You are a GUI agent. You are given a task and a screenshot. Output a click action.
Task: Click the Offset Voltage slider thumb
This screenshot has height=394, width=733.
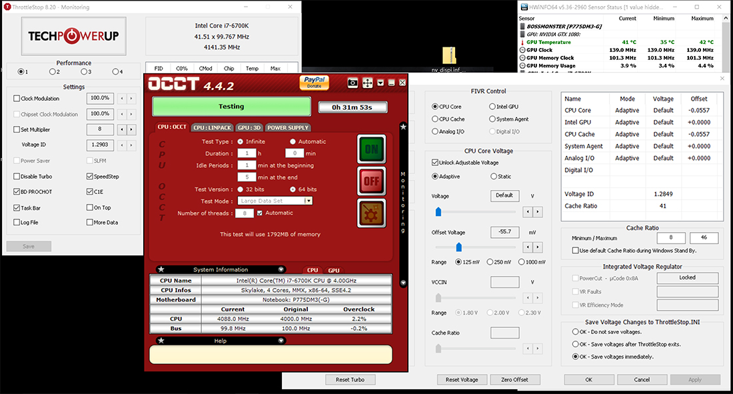tap(458, 247)
